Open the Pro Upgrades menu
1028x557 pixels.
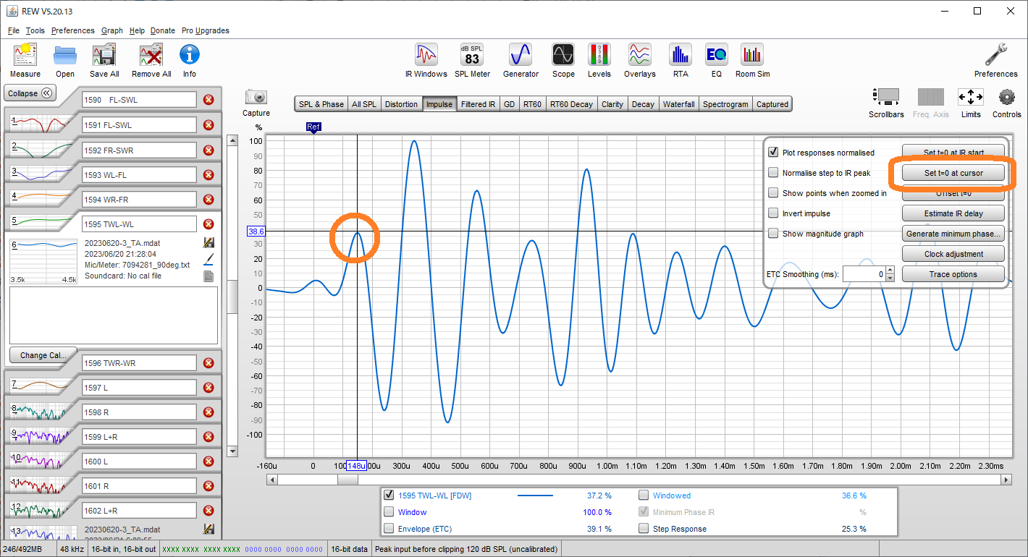[206, 30]
